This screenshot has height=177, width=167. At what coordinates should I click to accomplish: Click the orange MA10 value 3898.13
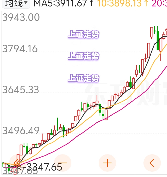pyautogui.click(x=119, y=3)
